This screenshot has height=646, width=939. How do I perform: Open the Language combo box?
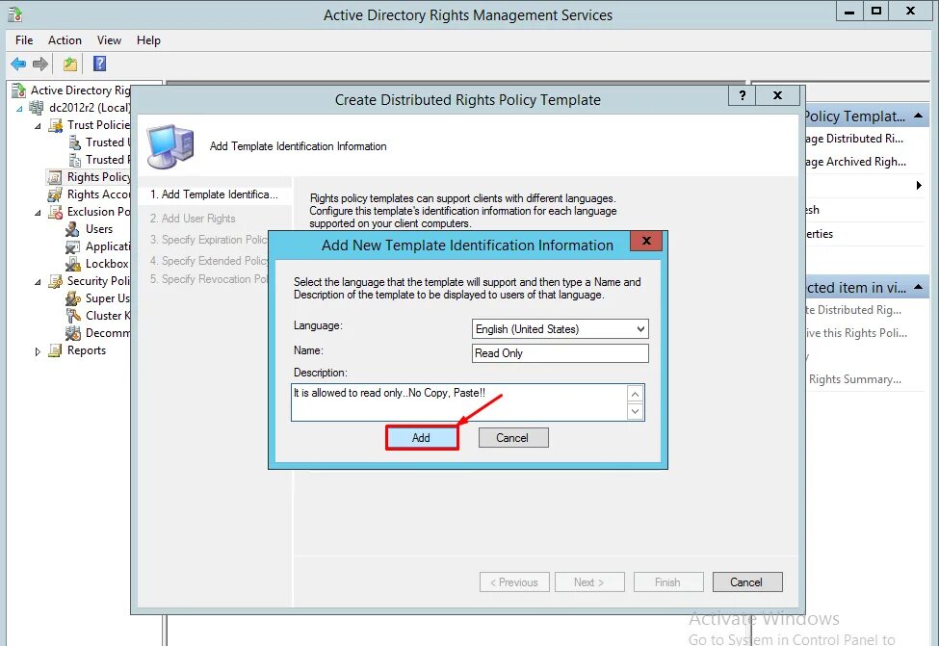pos(560,328)
